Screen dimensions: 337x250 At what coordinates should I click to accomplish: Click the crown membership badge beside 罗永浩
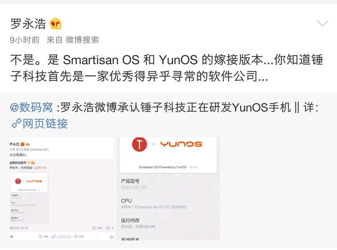click(x=55, y=24)
